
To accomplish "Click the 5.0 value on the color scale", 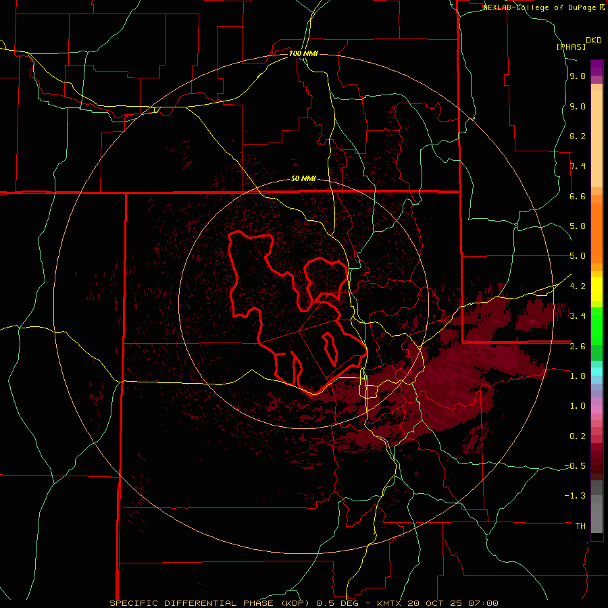I will [x=578, y=256].
